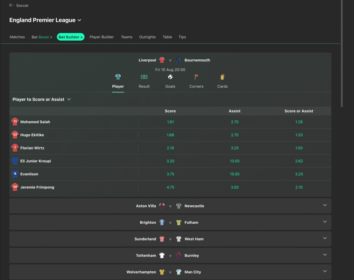Select the Bet Builder + tab

click(71, 37)
